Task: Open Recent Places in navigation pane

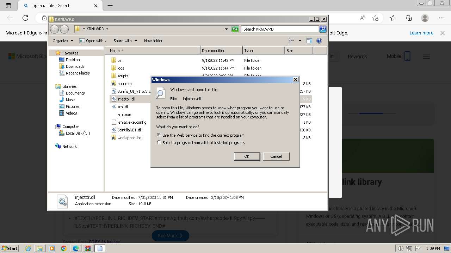Action: coord(78,73)
